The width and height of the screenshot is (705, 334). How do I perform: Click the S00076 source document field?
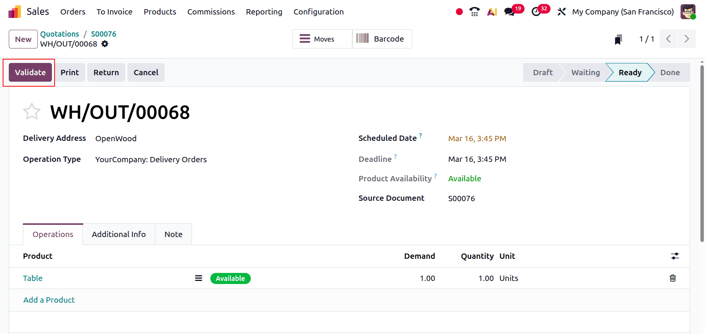(x=461, y=198)
